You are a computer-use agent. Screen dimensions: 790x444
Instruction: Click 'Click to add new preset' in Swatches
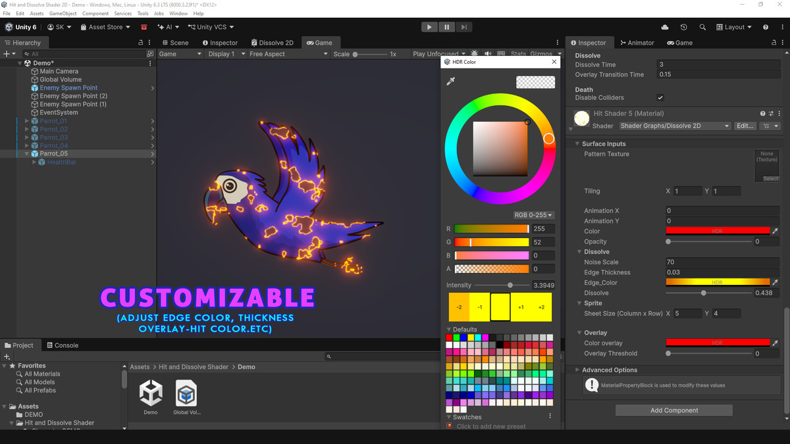[x=491, y=426]
